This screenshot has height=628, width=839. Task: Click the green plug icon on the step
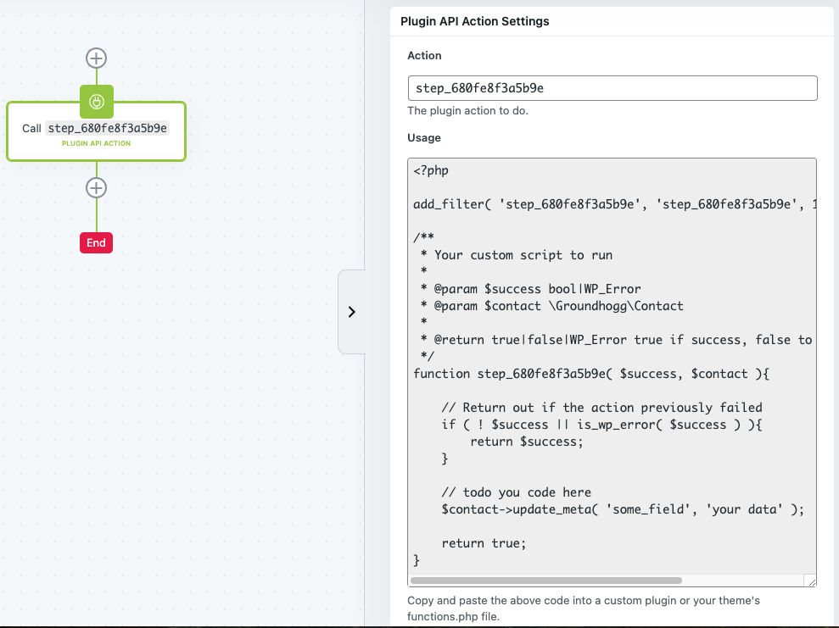[97, 102]
